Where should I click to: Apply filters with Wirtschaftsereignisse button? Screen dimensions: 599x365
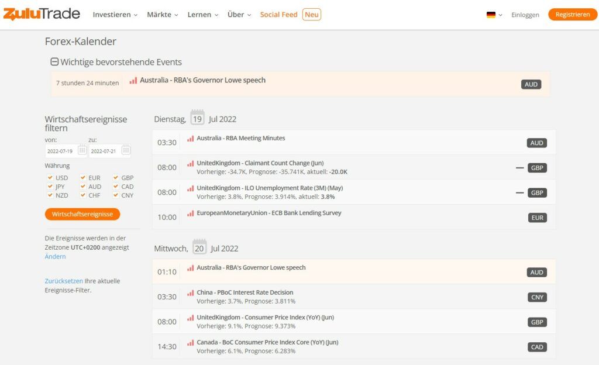(x=82, y=214)
